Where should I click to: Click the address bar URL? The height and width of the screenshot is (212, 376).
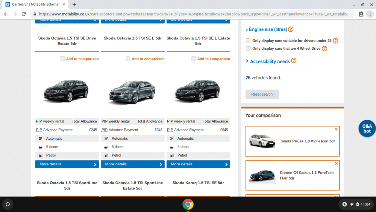coord(194,14)
